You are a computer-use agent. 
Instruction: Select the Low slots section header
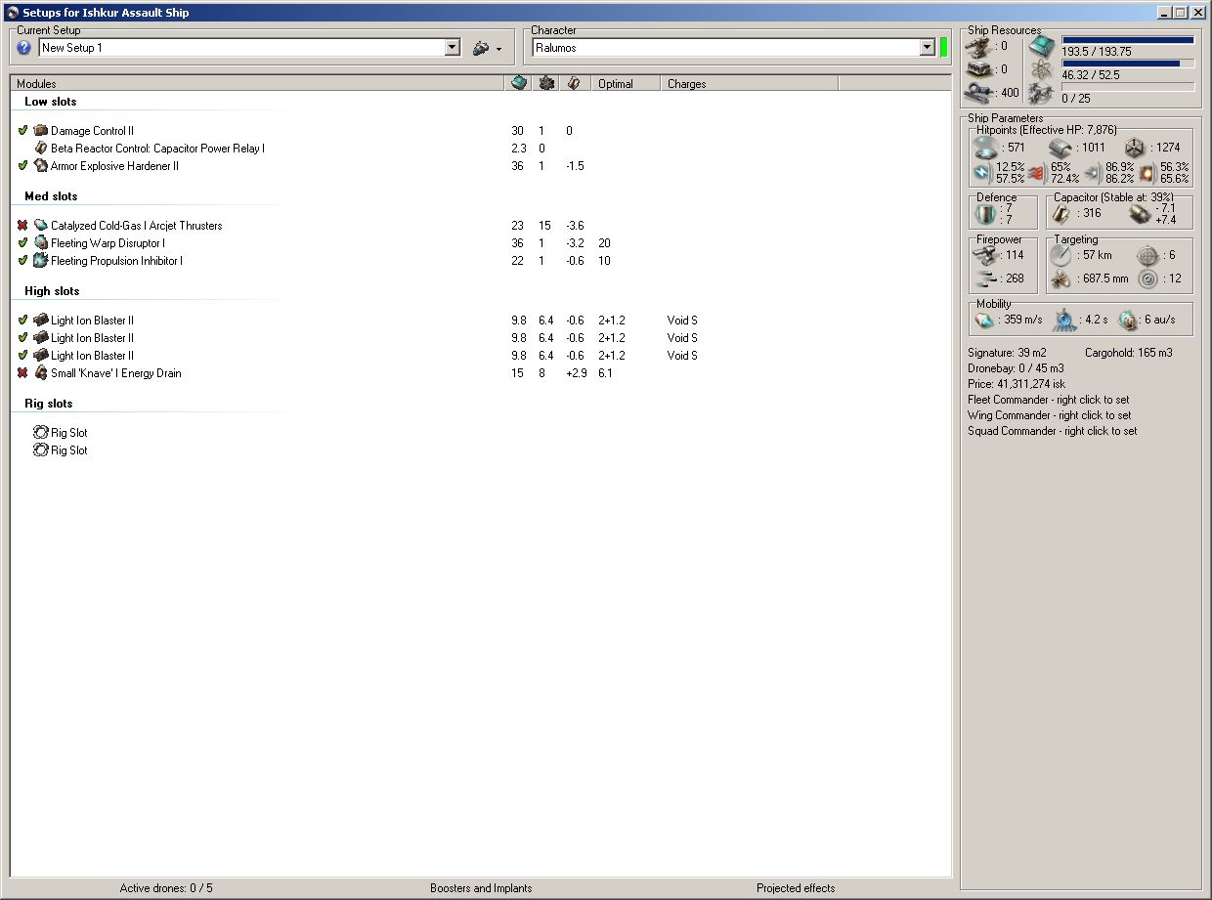coord(51,102)
